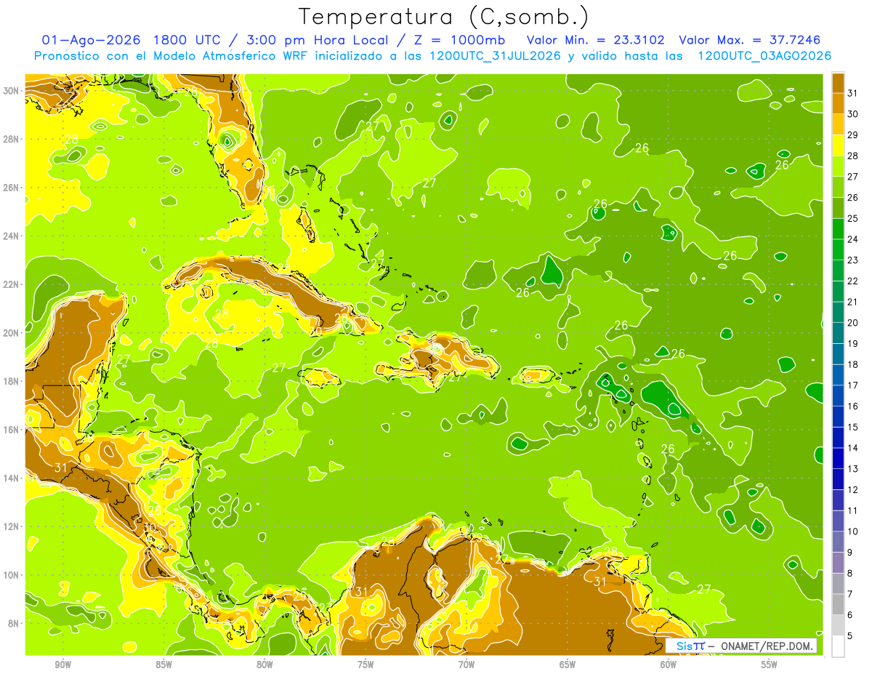The image size is (872, 674).
Task: Click the color bar label '10'
Action: (x=852, y=531)
